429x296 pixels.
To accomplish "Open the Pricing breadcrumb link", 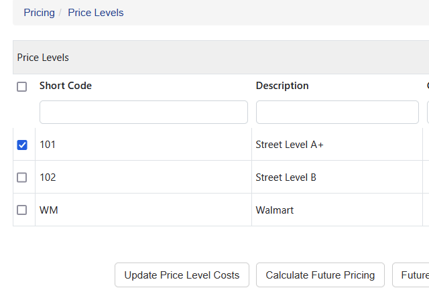I will point(39,13).
